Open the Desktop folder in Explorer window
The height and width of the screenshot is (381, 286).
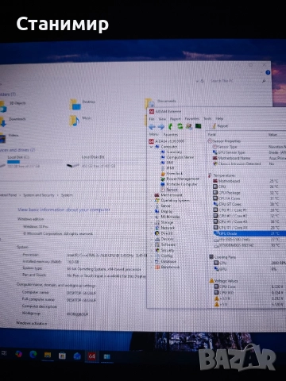(x=83, y=104)
